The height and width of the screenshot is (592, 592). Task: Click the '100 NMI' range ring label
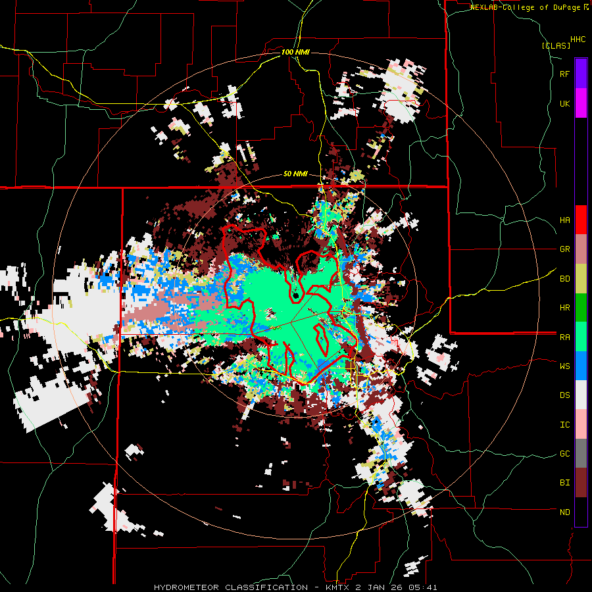tap(295, 52)
